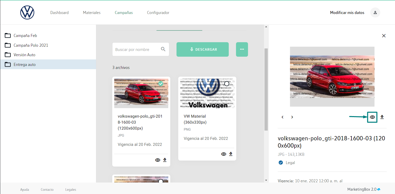This screenshot has height=194, width=395.
Task: Click the Volkswagen logo card thumbnail
Action: (207, 93)
